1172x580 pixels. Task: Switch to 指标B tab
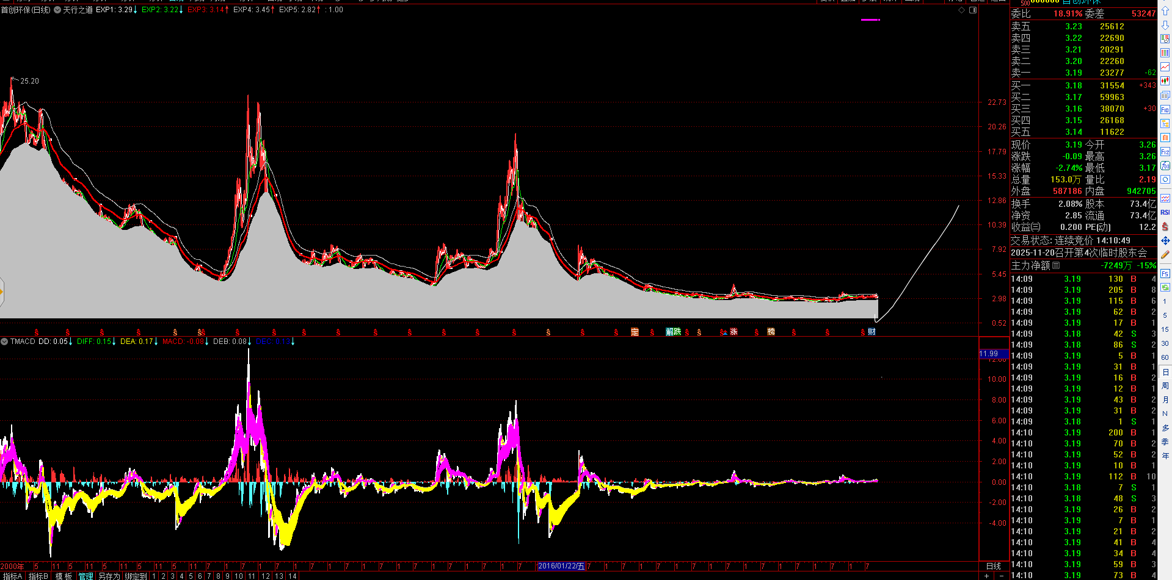[x=38, y=576]
